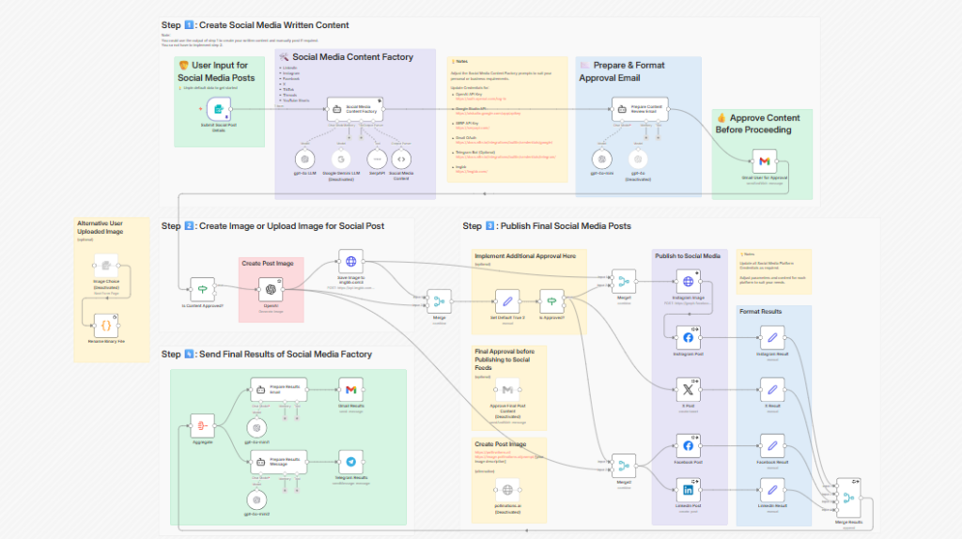Open the Social Media Content Factory agent node
The image size is (962, 539).
pos(355,109)
